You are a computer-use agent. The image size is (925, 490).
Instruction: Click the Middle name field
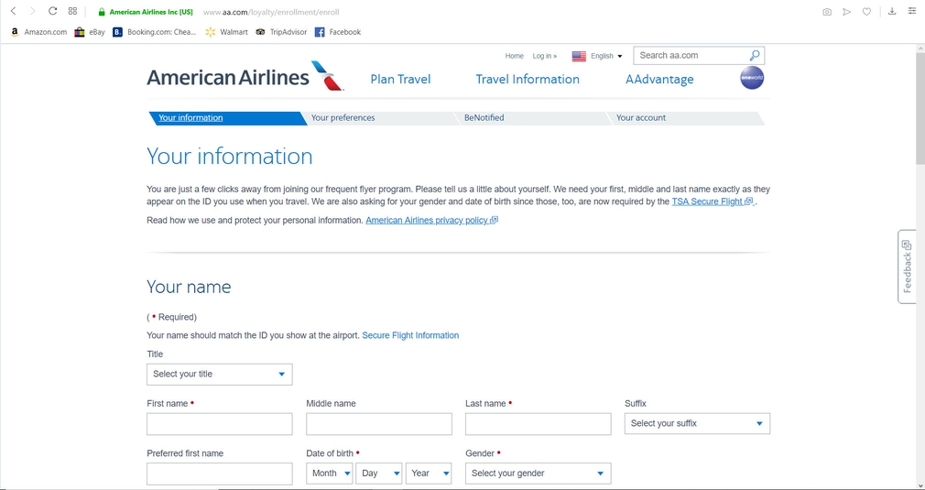(x=379, y=424)
